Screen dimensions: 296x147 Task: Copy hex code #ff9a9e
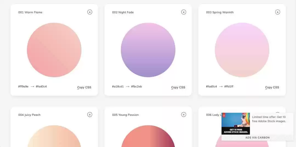pyautogui.click(x=23, y=87)
